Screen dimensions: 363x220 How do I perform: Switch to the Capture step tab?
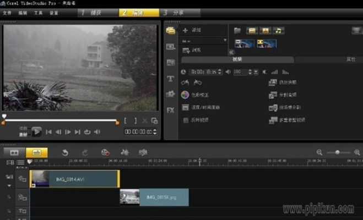(96, 12)
